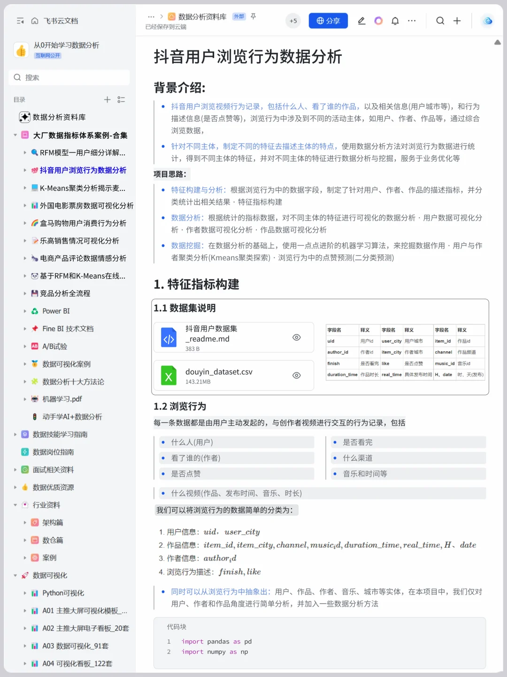Click the 机器学习.pdf page icon

35,399
